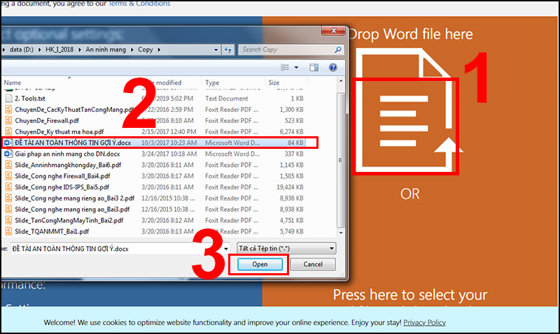Screen dimensions: 560x334
Task: Click PDF icon of Slide_Cong nghe IDS-IPS_Bai5.pdf
Action: (x=8, y=187)
